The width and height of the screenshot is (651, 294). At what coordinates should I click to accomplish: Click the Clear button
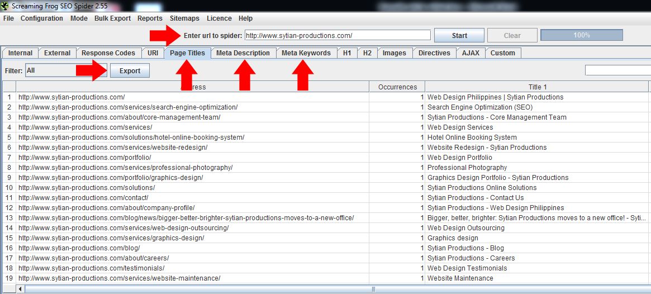tap(512, 35)
